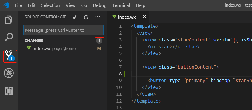This screenshot has height=110, width=252.
Task: Click the commit checkmark icon
Action: pyautogui.click(x=74, y=17)
